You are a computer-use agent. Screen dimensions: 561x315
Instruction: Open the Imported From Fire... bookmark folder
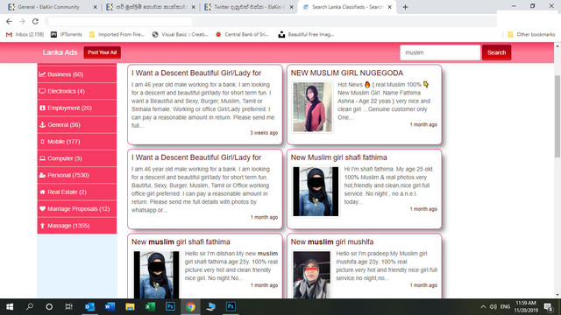[117, 35]
